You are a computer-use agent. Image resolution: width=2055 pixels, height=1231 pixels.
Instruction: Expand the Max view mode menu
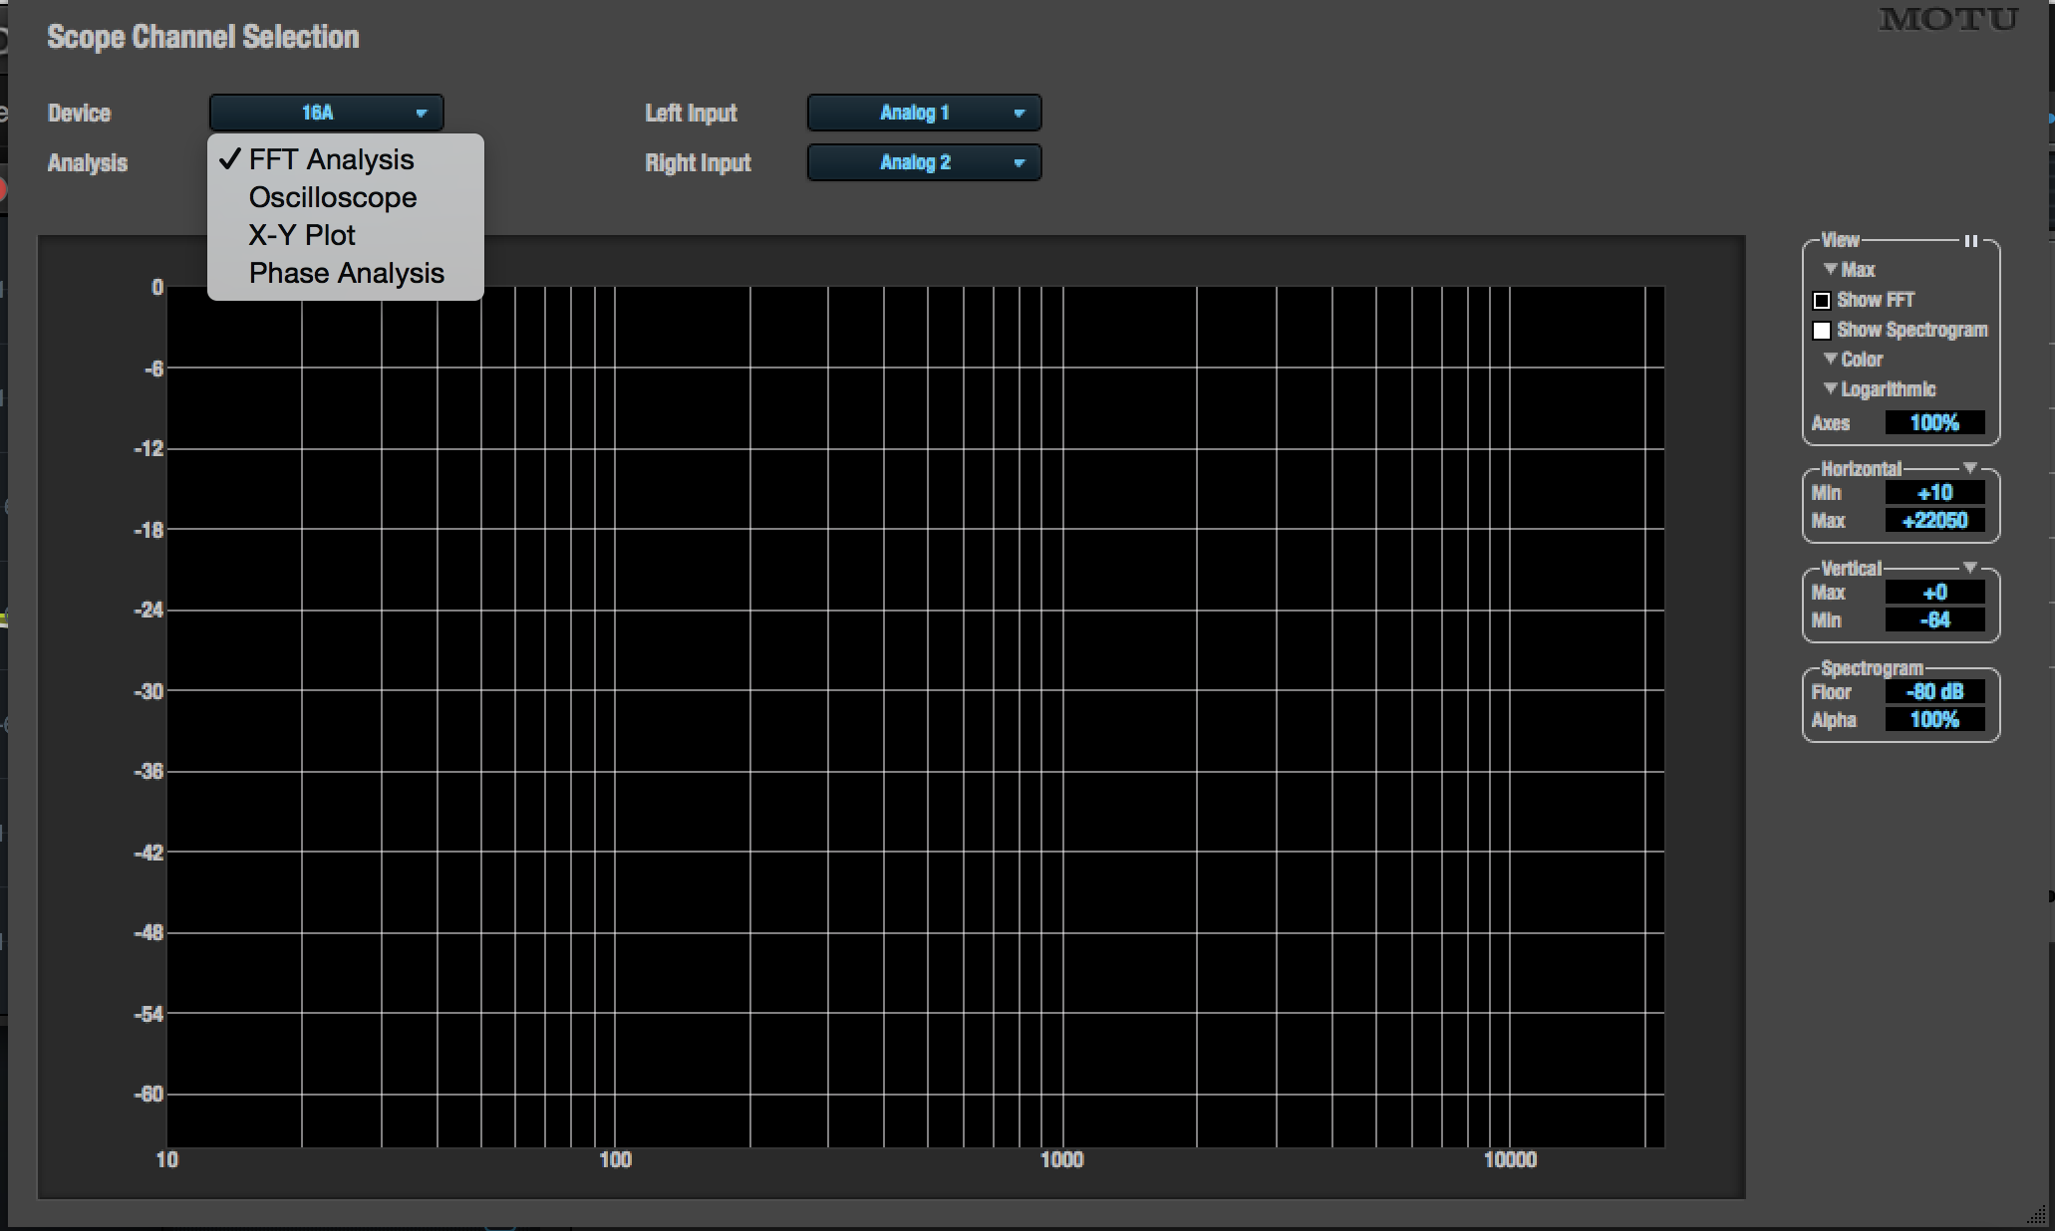[1850, 270]
